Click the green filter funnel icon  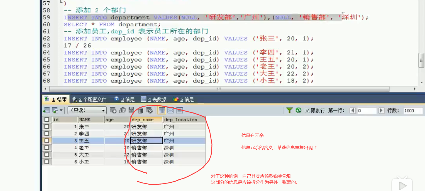tap(289, 110)
